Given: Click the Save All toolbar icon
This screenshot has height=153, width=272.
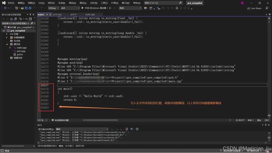Looking at the screenshot, I should pos(29,8).
